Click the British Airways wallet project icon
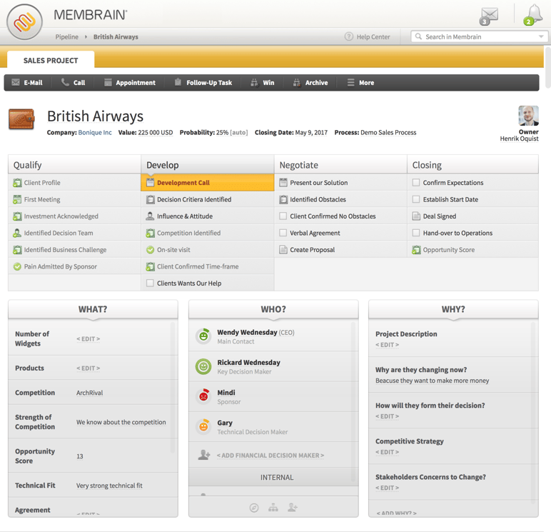 coord(21,119)
